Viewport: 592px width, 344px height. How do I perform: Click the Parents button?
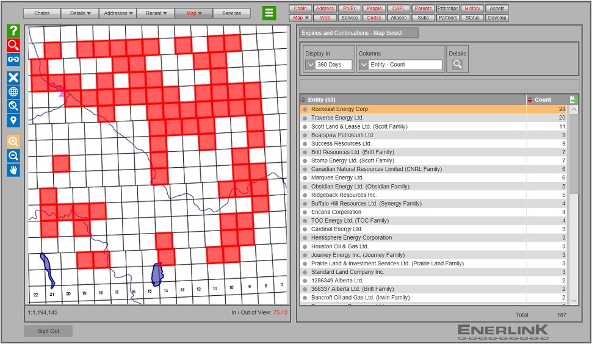tap(423, 9)
